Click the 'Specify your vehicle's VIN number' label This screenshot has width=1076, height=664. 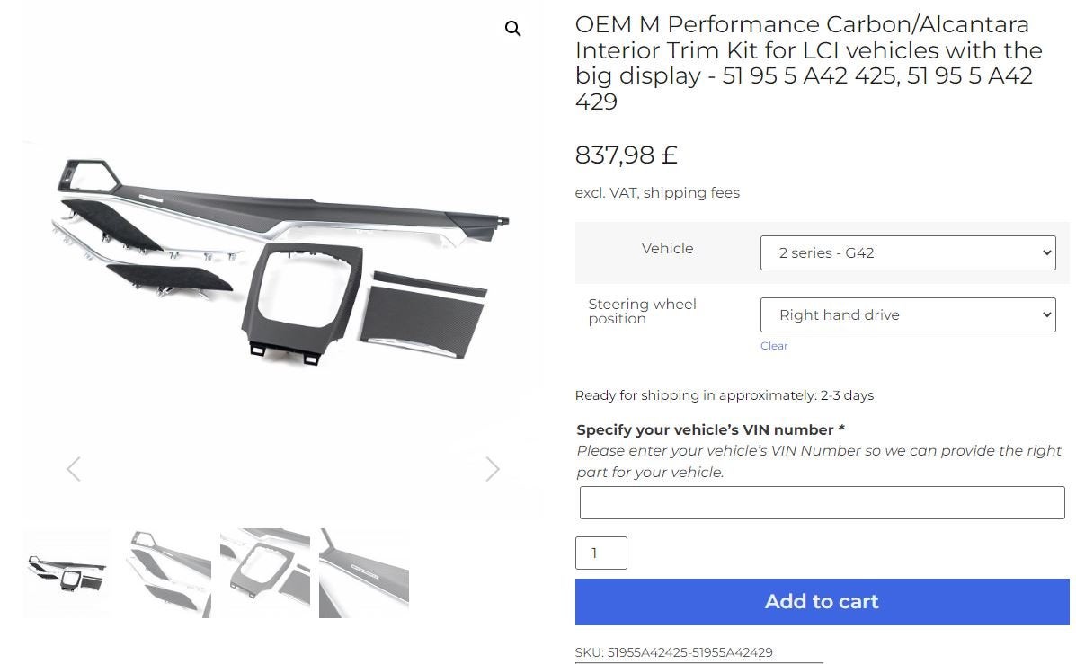pos(710,430)
